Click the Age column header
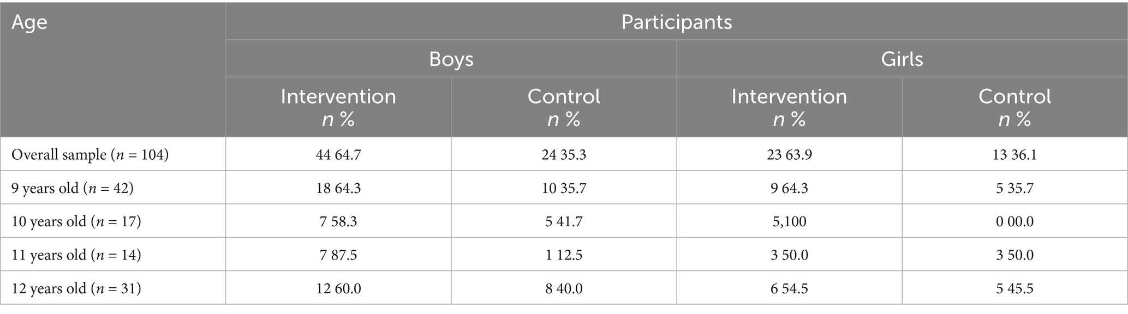 (x=29, y=23)
